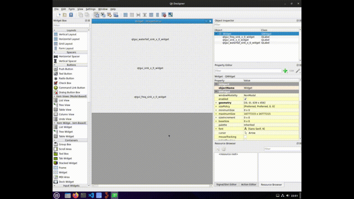Collapse Widget node in Object Inspector
Screen dimensions: 354x199
pyautogui.click(x=216, y=34)
